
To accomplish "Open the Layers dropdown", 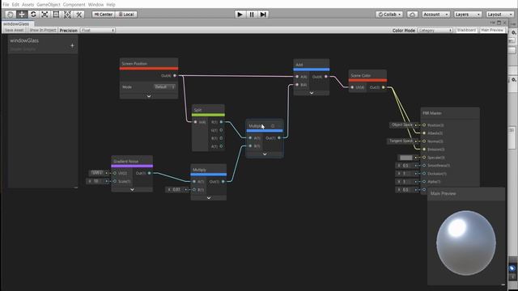I will [468, 15].
